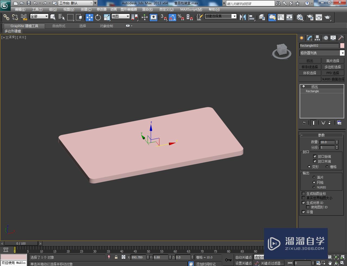The height and width of the screenshot is (266, 347).
Task: Open the Layer Manager icon
Action: (x=262, y=17)
